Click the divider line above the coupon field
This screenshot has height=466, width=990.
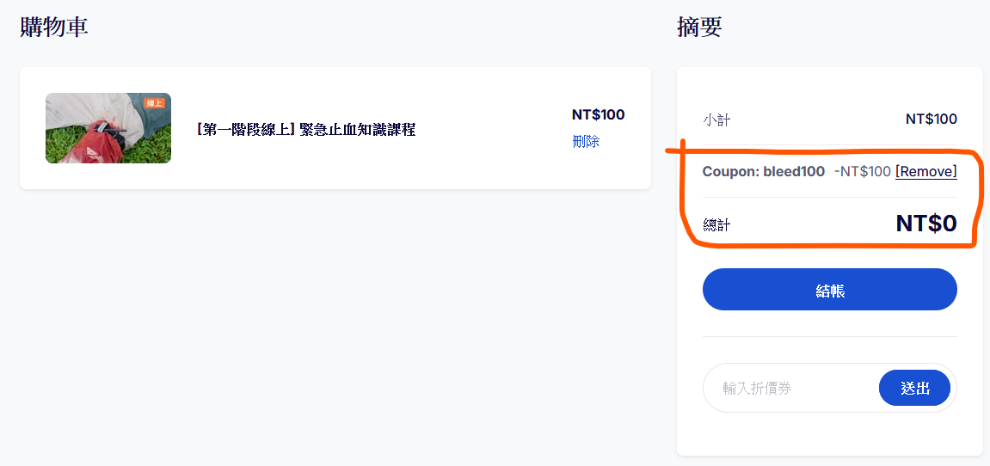830,336
